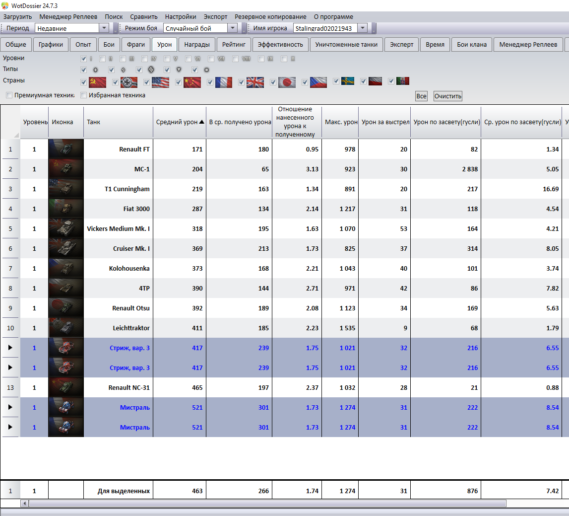Click the T1 Cunningham tank icon

pos(66,189)
